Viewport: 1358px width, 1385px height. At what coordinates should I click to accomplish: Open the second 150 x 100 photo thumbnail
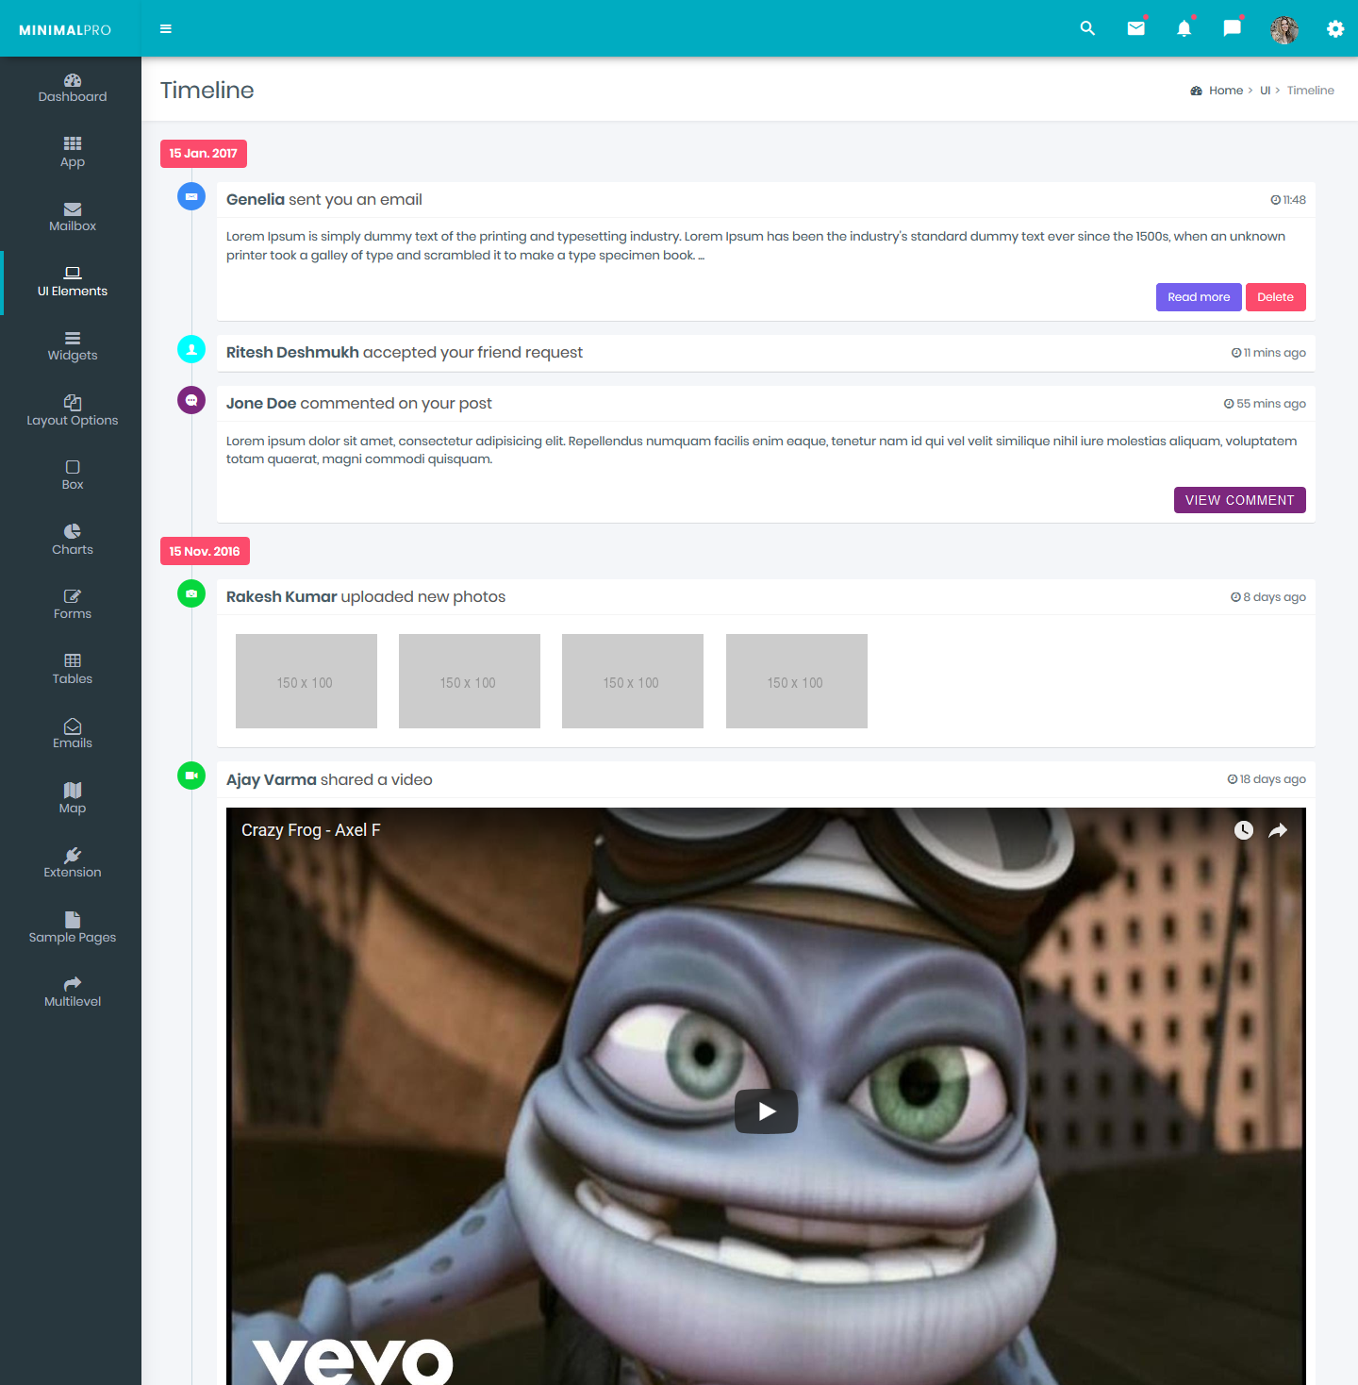click(x=470, y=681)
